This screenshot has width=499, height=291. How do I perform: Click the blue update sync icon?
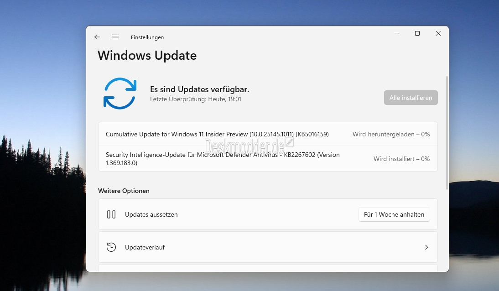[120, 94]
